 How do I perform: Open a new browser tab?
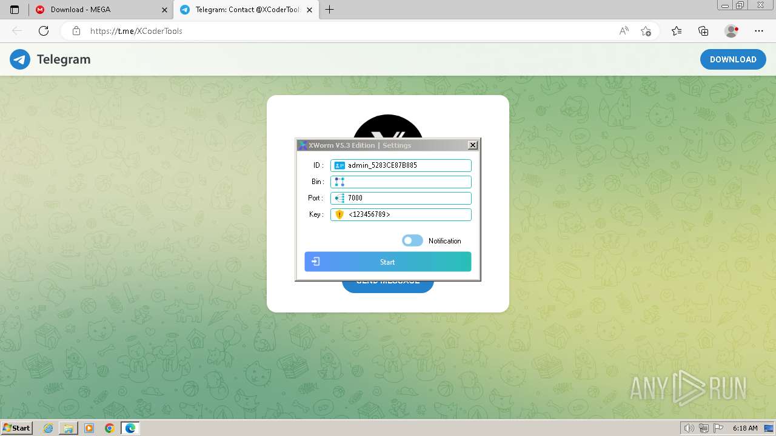point(329,10)
